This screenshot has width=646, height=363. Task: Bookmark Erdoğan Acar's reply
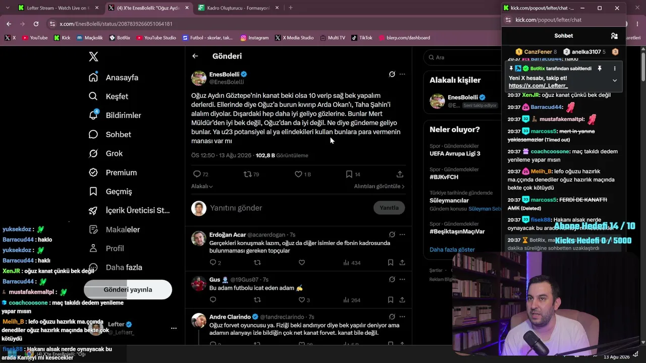(x=391, y=262)
